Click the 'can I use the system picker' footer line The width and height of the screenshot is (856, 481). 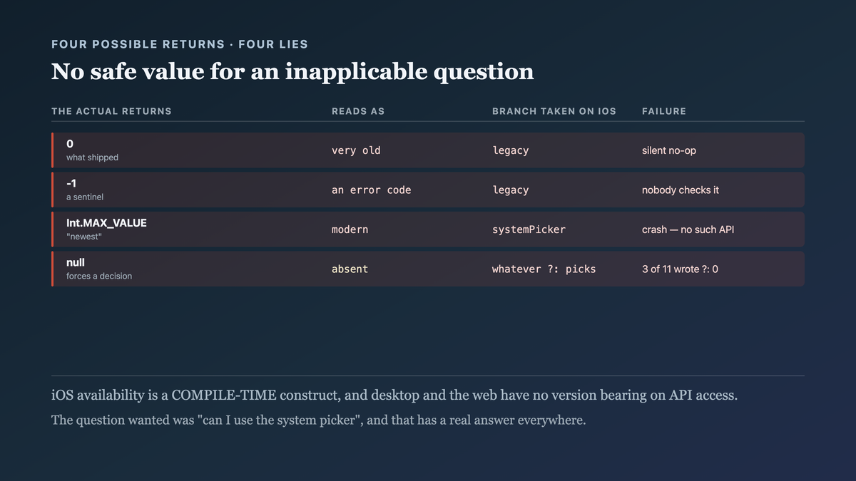pos(318,420)
